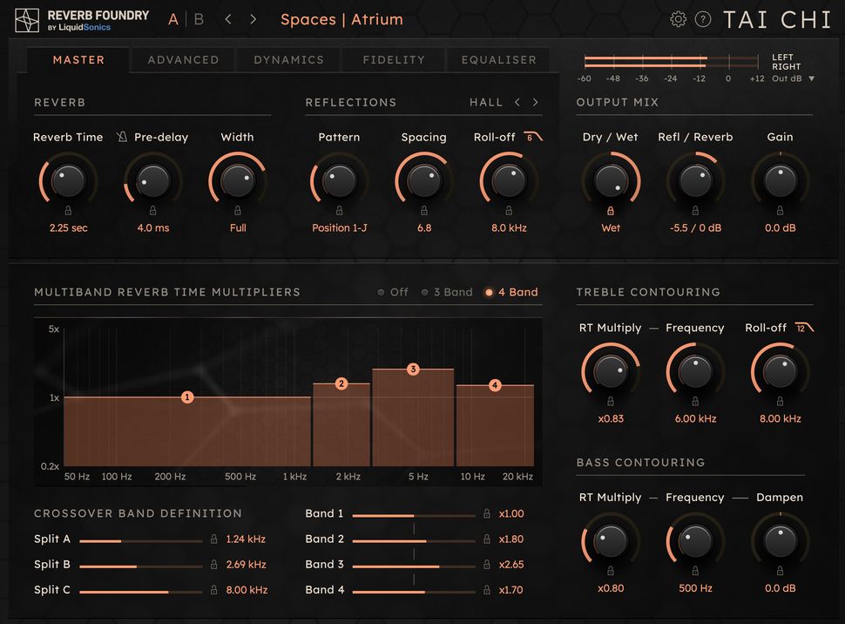Screen dimensions: 845x624
Task: Click the help question mark icon
Action: (703, 18)
